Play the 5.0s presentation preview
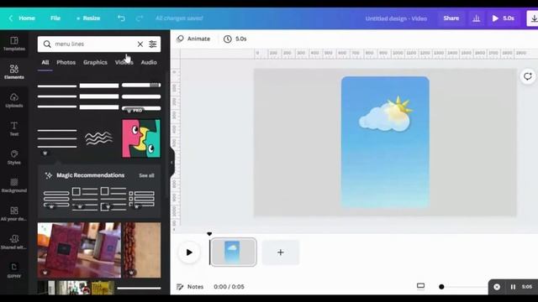The width and height of the screenshot is (538, 302). pyautogui.click(x=503, y=18)
